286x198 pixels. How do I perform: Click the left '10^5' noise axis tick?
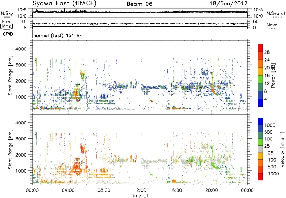(22, 10)
